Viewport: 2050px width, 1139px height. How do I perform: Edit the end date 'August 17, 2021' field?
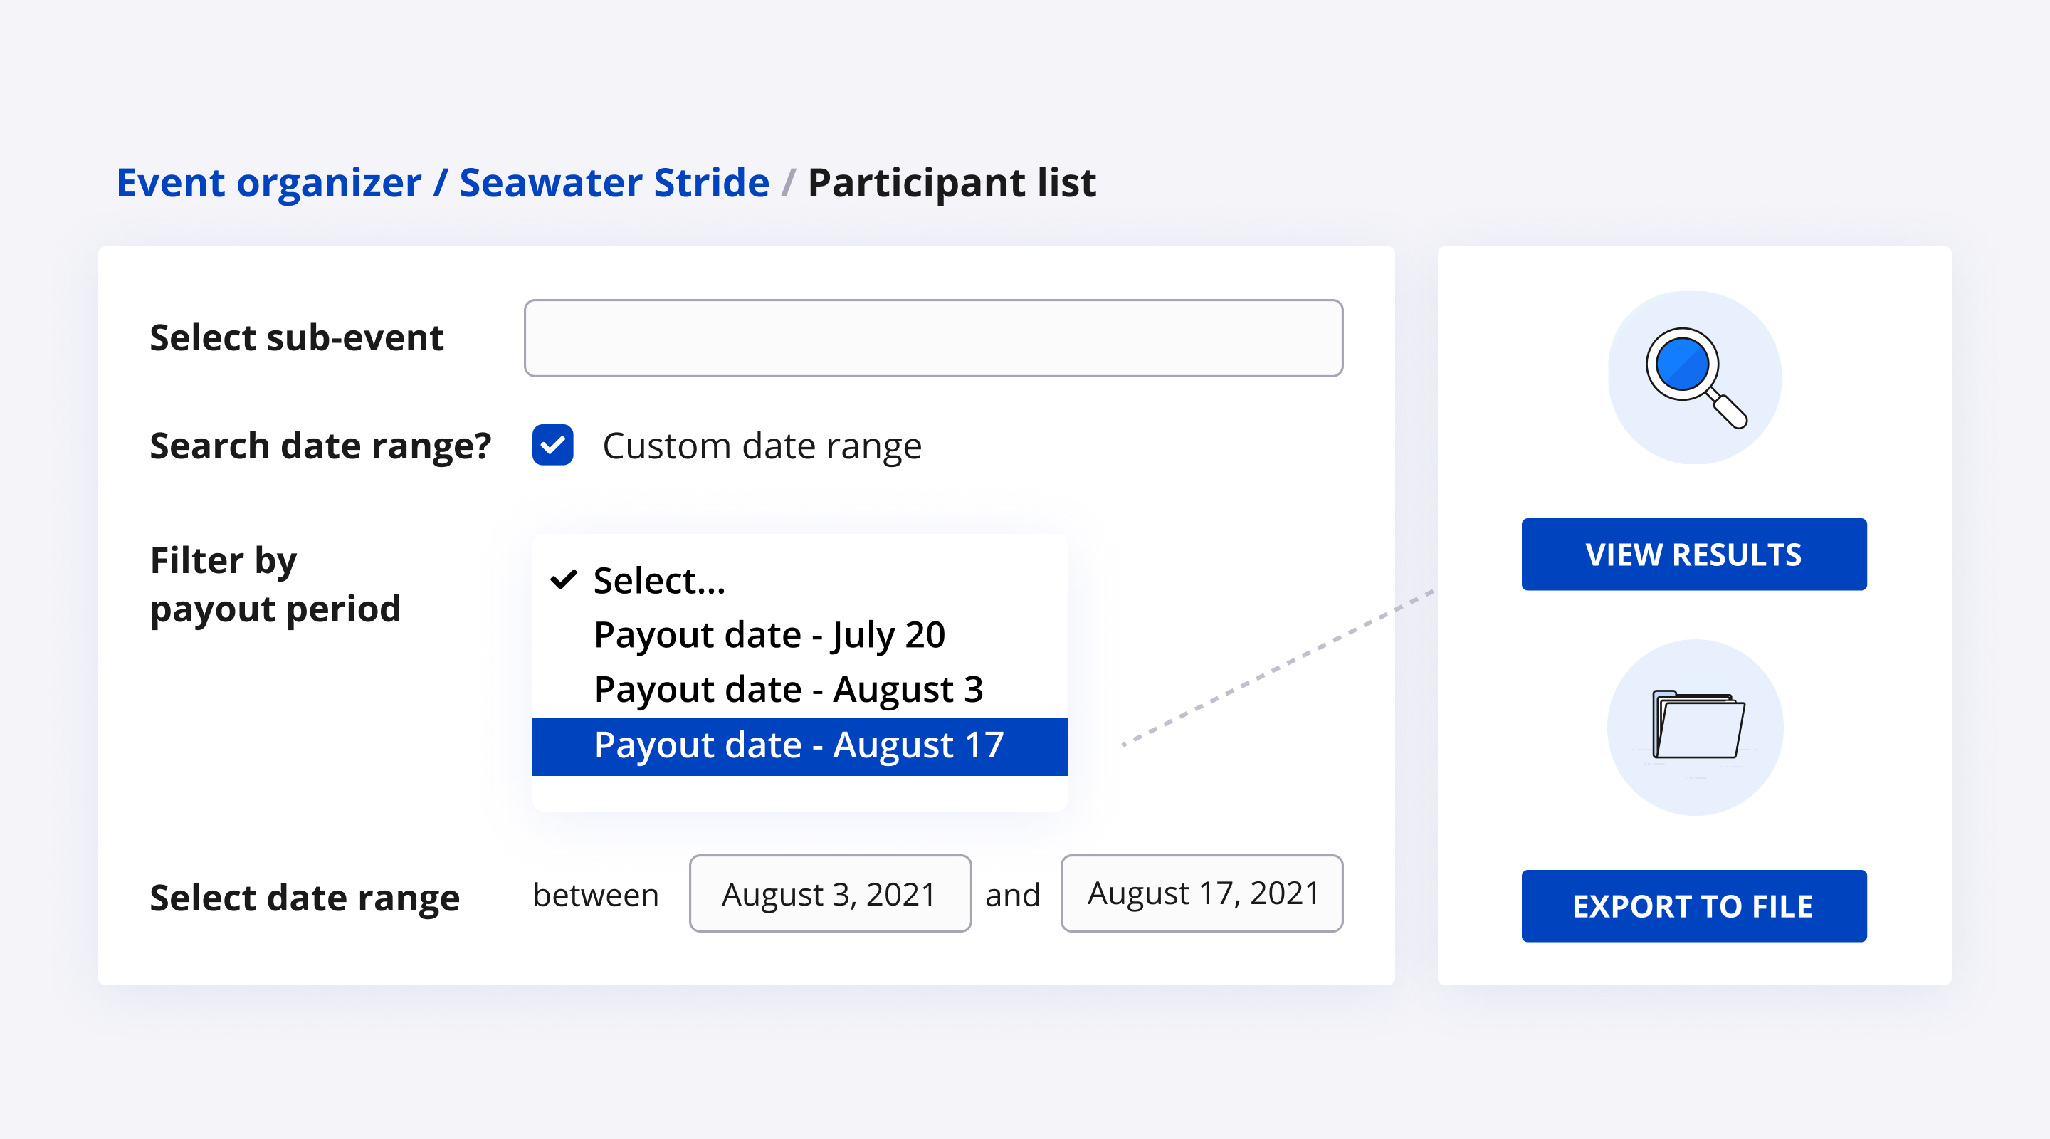(x=1201, y=894)
